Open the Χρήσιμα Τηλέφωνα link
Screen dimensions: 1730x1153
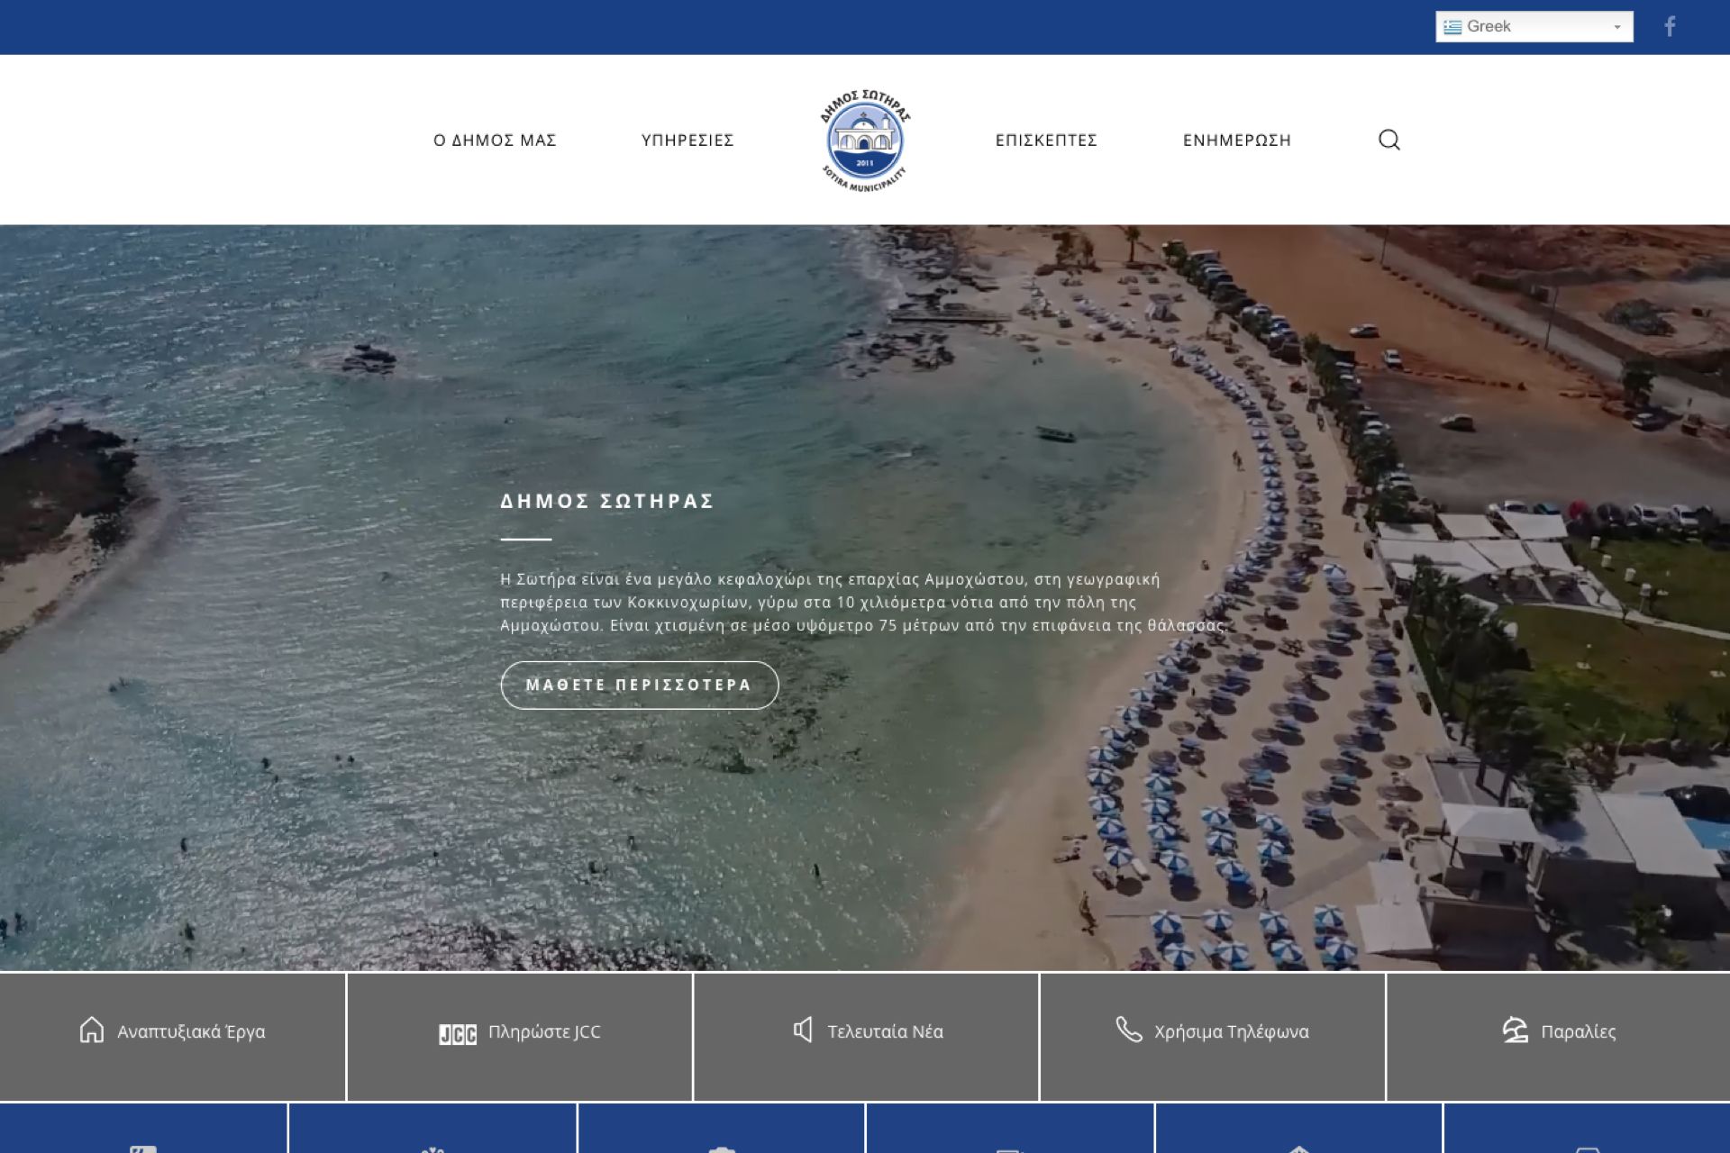click(x=1231, y=1032)
